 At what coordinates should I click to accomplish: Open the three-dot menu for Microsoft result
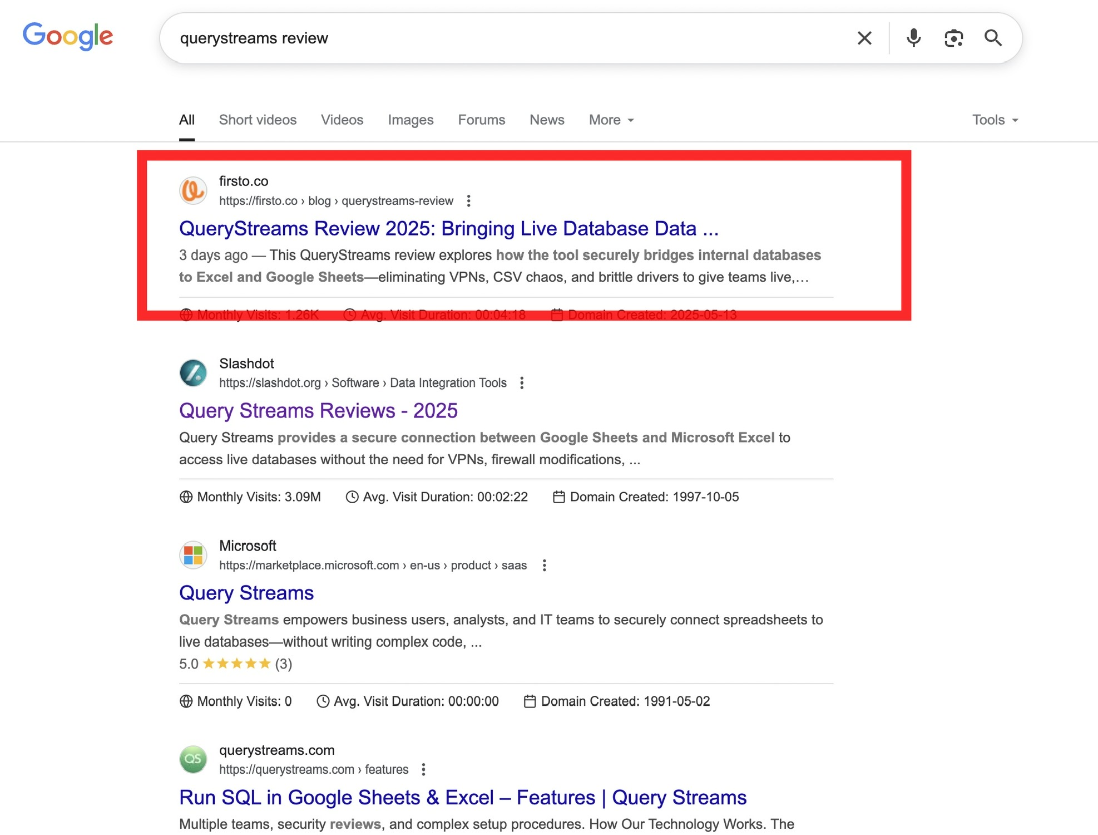click(545, 566)
